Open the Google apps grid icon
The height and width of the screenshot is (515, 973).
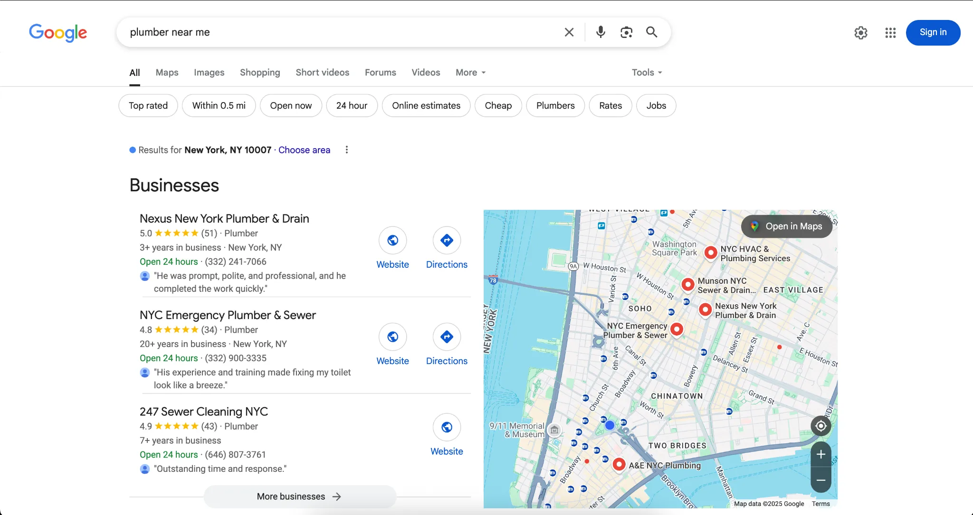(890, 33)
